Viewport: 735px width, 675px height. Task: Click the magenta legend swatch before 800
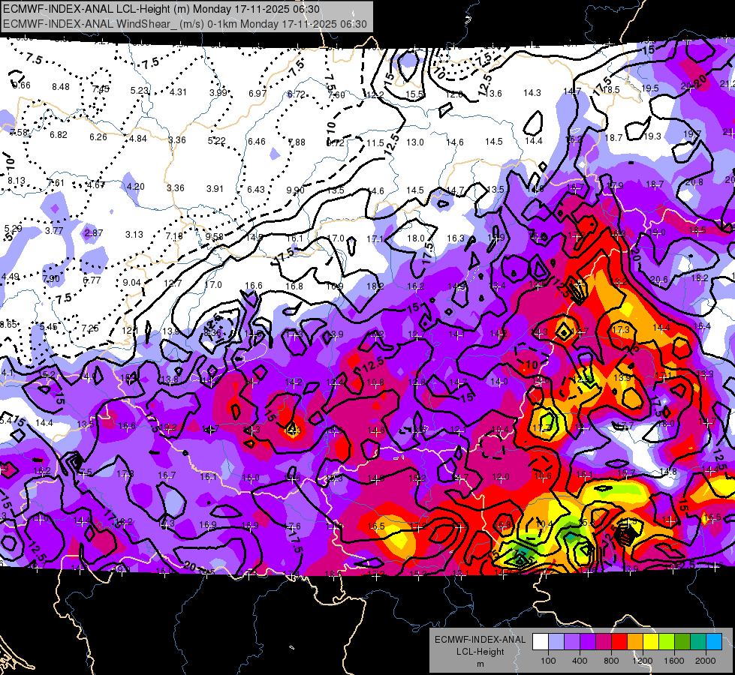(x=604, y=641)
